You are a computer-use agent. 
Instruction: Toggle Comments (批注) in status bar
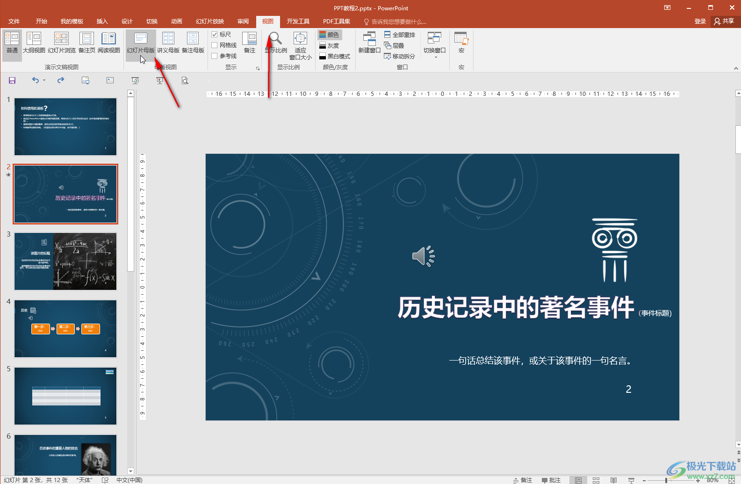click(551, 480)
